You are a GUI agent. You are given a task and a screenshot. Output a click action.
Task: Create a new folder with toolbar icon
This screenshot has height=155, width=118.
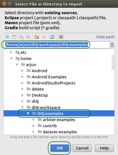[37, 37]
